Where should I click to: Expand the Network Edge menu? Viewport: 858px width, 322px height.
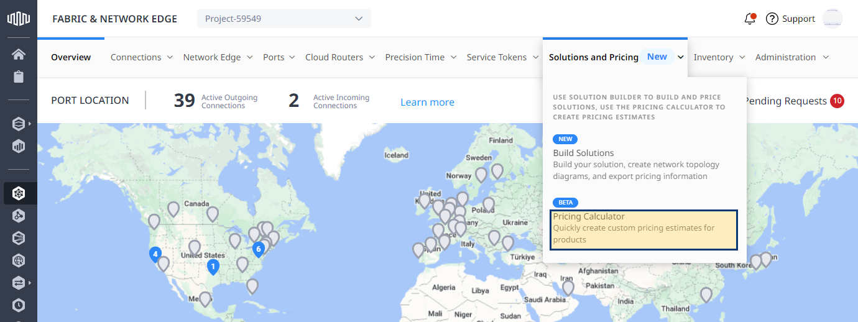coord(218,57)
